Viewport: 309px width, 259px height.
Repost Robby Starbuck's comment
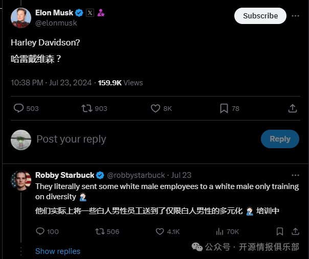pyautogui.click(x=100, y=231)
